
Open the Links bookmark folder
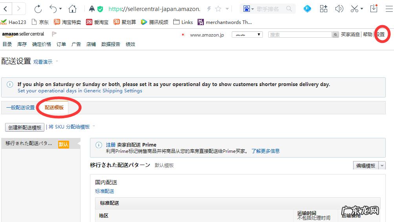[x=183, y=22]
